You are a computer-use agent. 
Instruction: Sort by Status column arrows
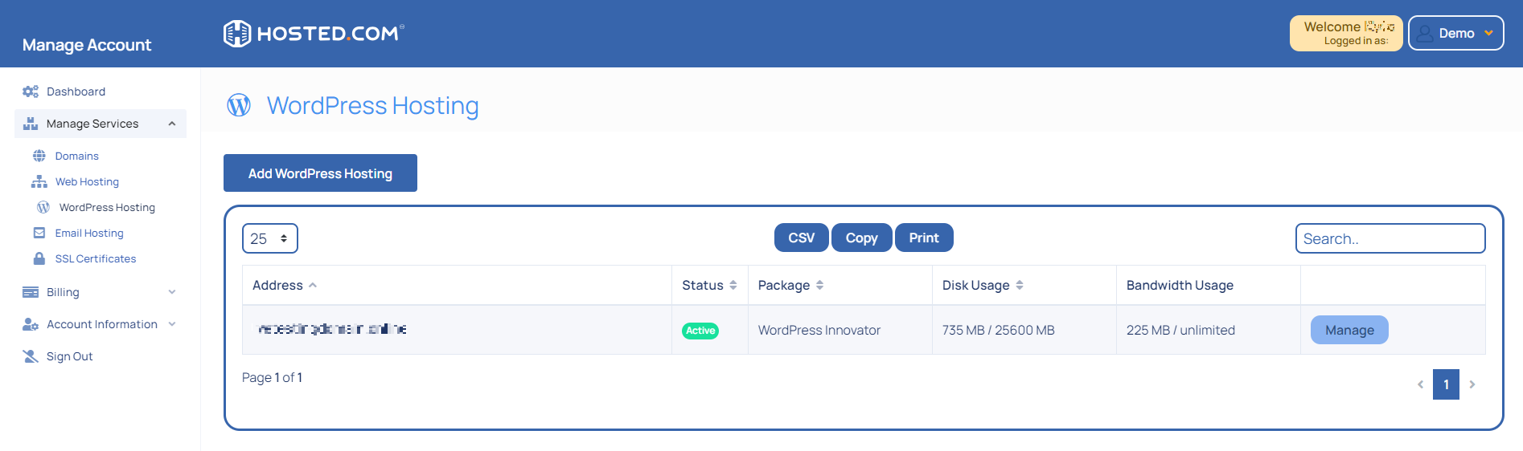[x=733, y=285]
